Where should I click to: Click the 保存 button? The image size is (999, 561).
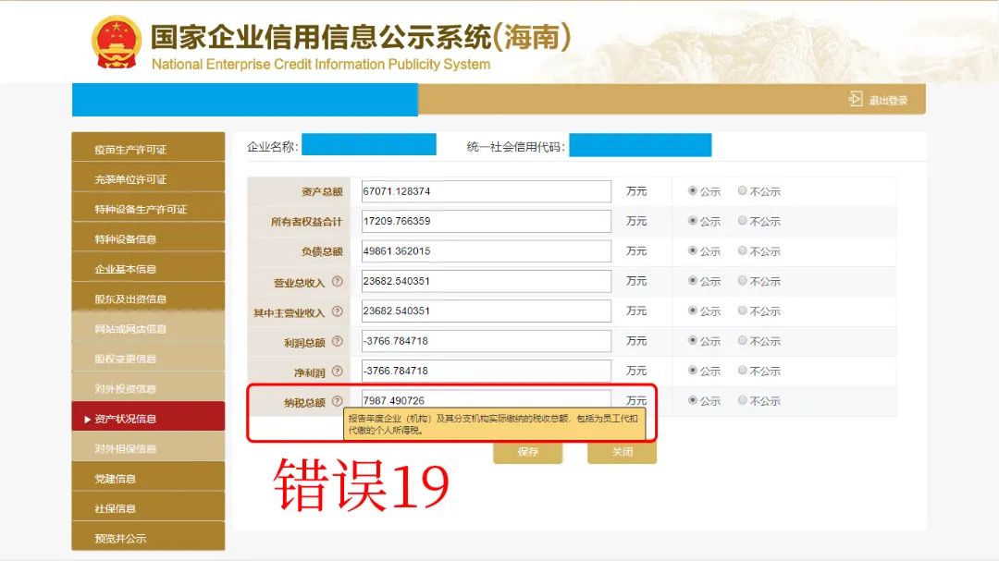coord(528,452)
